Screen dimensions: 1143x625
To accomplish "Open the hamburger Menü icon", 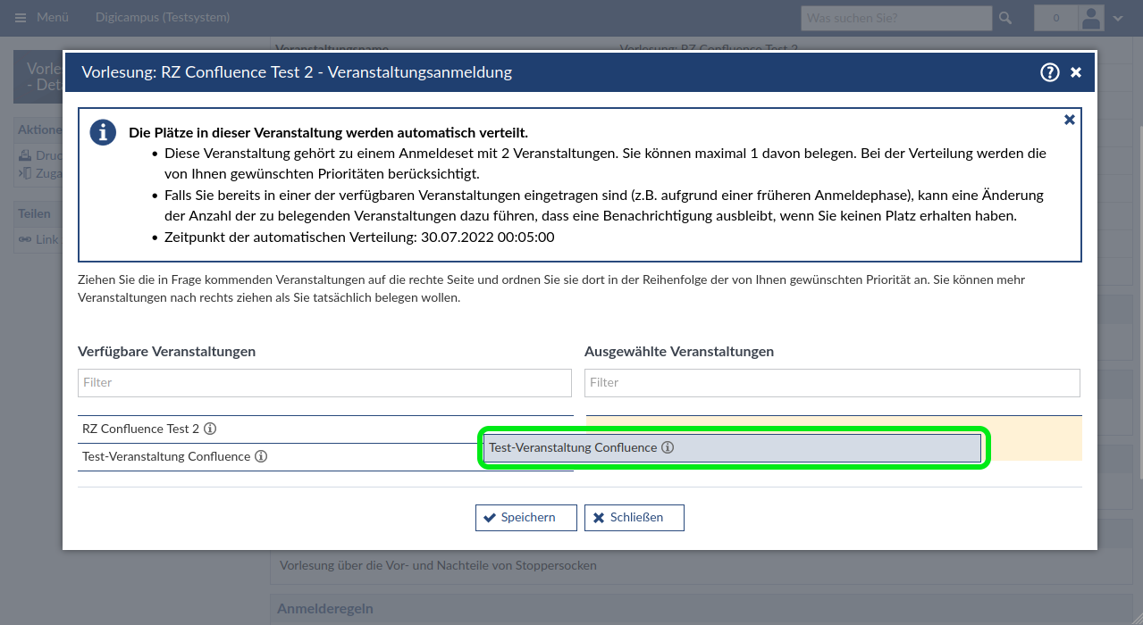I will coord(21,18).
